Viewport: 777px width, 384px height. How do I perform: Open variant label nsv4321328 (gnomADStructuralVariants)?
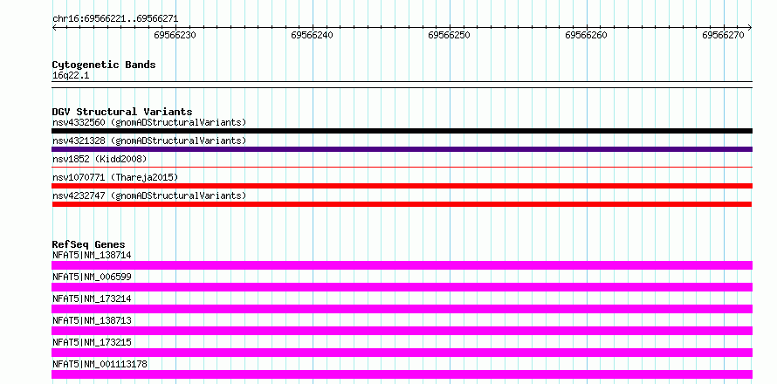point(149,141)
